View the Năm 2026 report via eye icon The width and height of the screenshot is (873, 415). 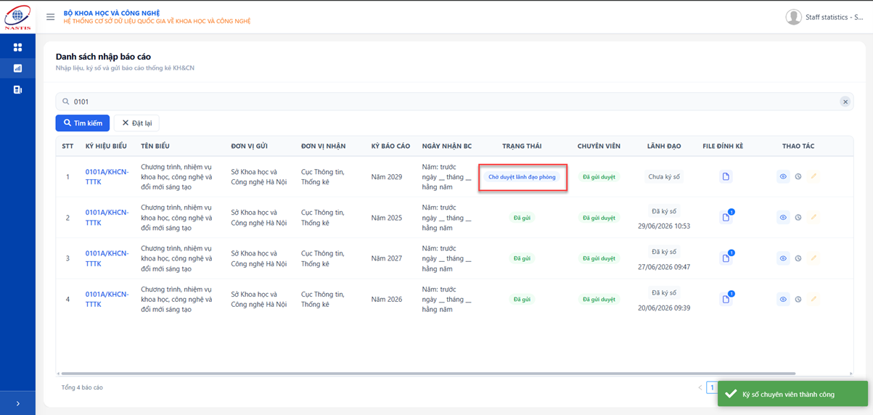click(x=783, y=299)
